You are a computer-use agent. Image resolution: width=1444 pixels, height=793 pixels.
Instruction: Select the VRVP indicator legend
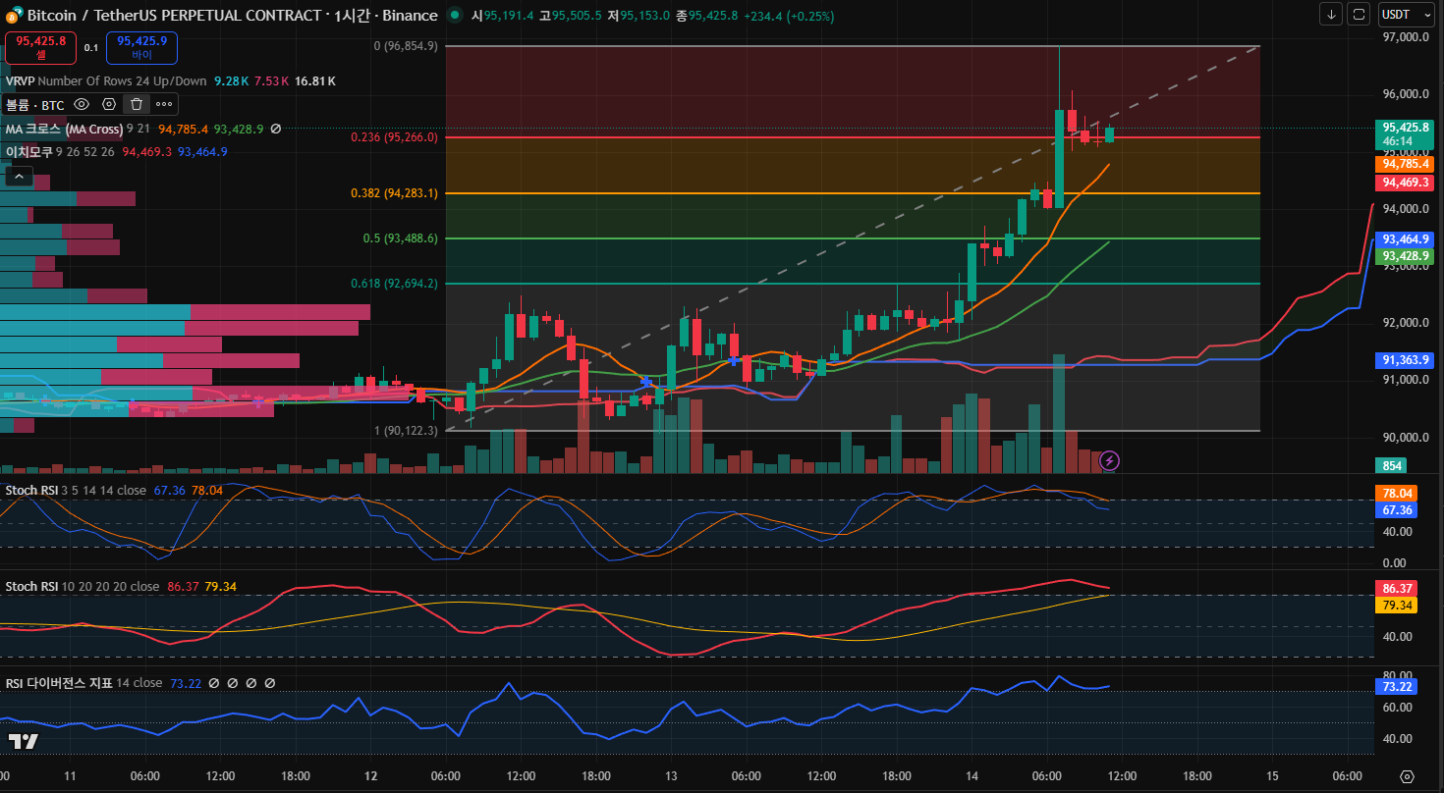tap(20, 81)
